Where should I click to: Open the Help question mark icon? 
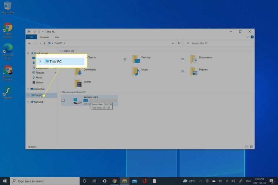(252, 37)
